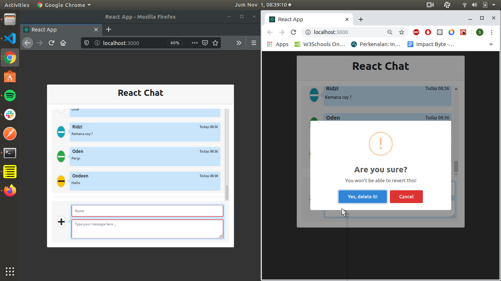Viewport: 501px width, 281px height.
Task: Click the green minus icon beside Oden's message
Action: [61, 157]
